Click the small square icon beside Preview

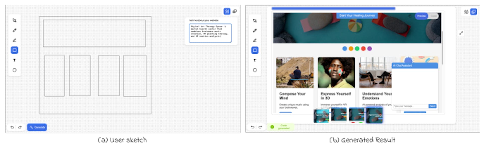coord(410,16)
